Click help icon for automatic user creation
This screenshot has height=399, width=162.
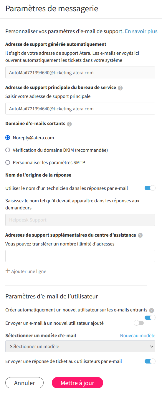pos(151,310)
